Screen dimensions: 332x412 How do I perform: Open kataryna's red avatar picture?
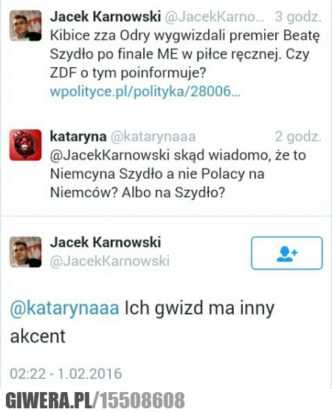(x=26, y=145)
